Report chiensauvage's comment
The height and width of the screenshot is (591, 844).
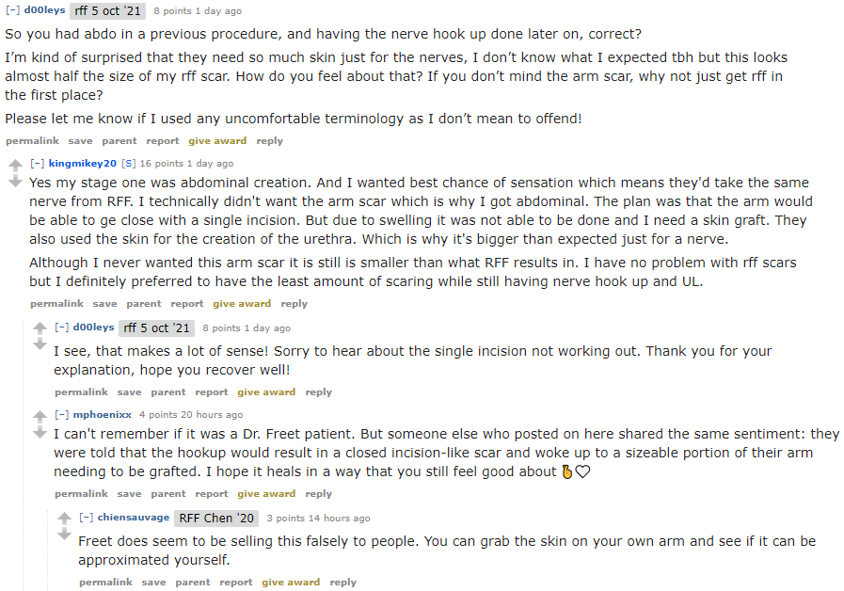[x=236, y=583]
